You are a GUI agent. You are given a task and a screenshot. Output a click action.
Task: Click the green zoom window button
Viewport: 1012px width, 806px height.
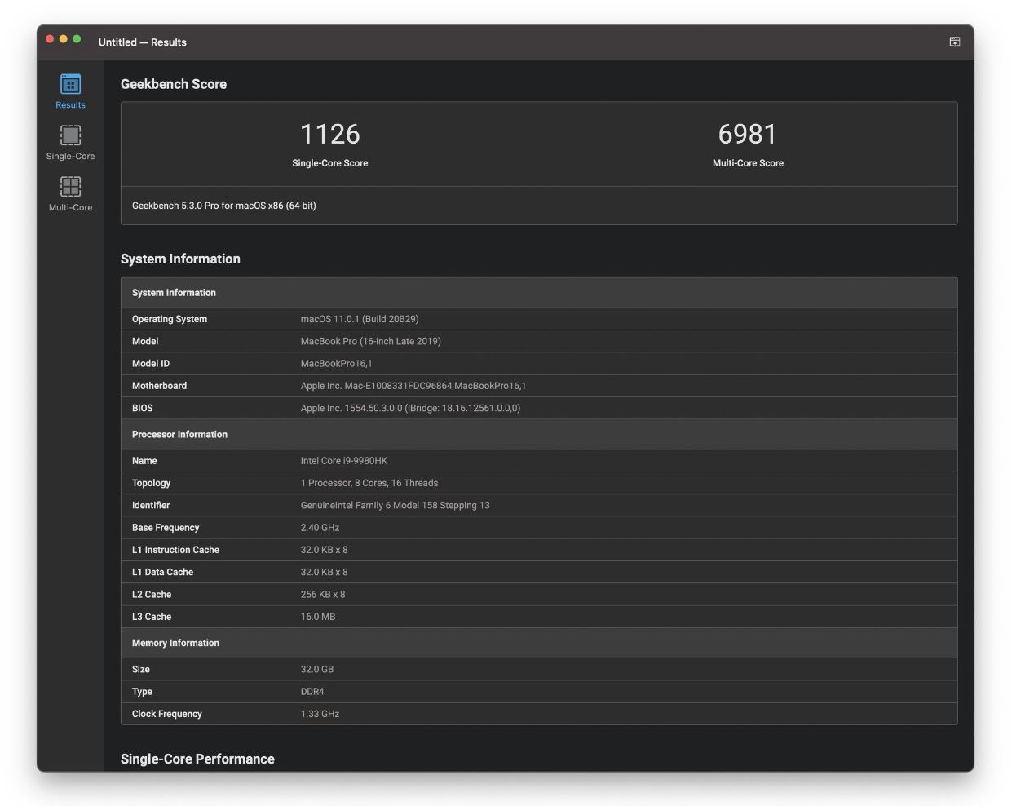[x=77, y=39]
